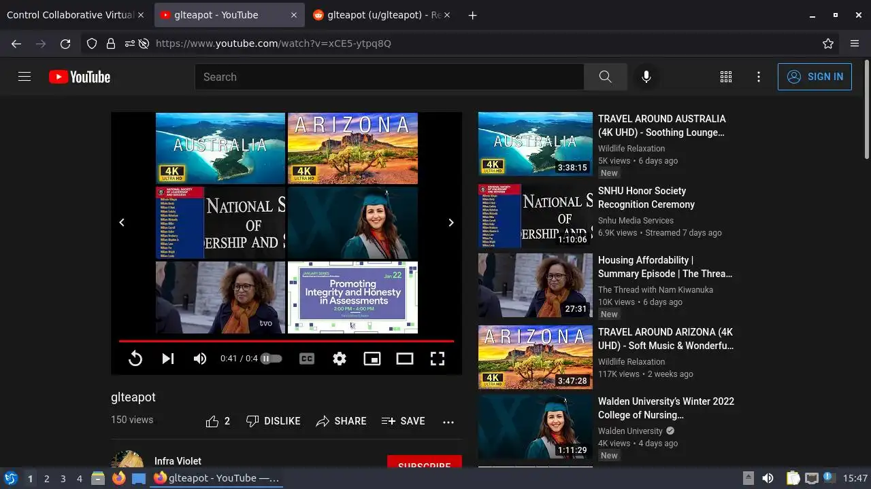Show more suggestions with right arrow

tap(450, 222)
